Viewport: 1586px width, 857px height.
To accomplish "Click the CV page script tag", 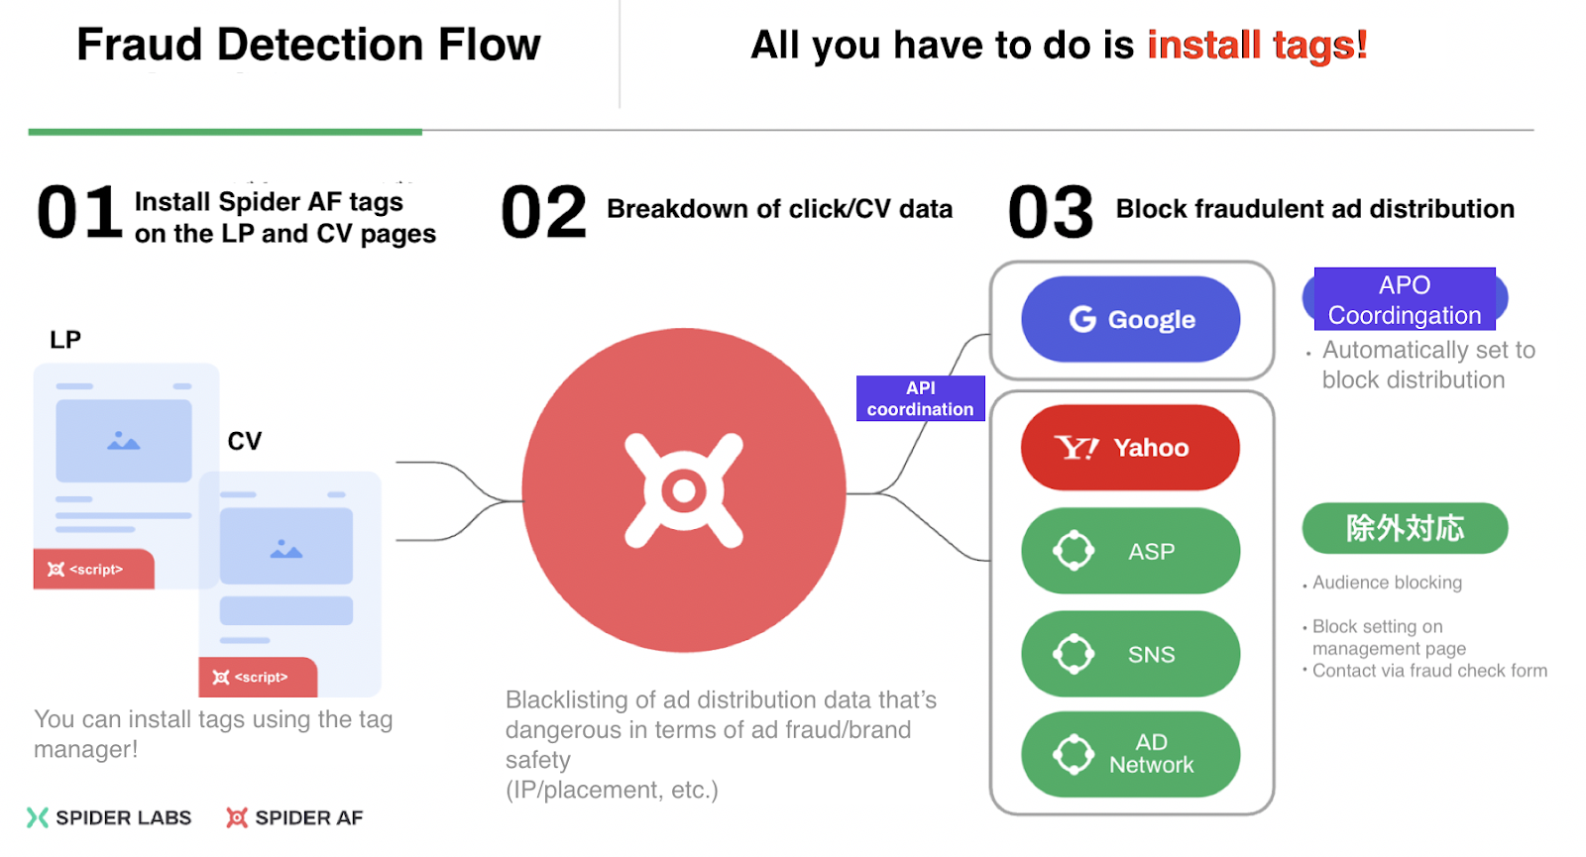I will click(x=258, y=677).
